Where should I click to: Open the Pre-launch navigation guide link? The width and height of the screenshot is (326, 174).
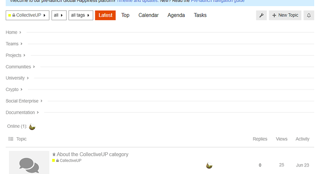pyautogui.click(x=218, y=1)
